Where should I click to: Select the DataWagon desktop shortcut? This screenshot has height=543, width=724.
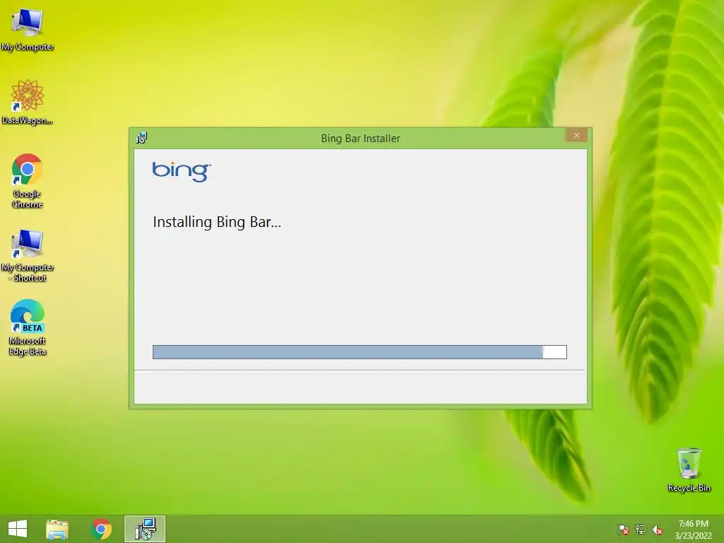pyautogui.click(x=28, y=102)
